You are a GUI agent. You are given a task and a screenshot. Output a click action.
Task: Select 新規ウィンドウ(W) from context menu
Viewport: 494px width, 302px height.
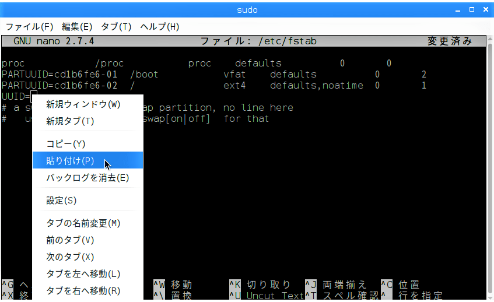point(83,104)
